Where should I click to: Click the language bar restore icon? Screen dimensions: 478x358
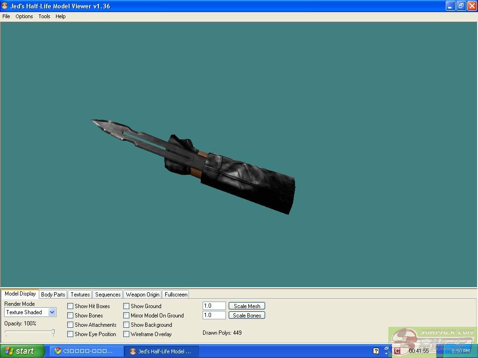387,348
